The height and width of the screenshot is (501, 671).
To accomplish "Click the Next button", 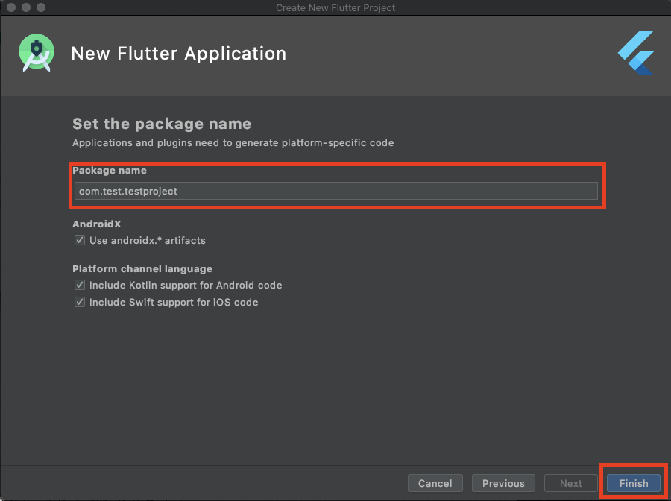I will [x=571, y=483].
